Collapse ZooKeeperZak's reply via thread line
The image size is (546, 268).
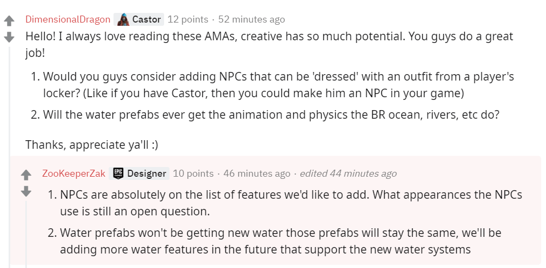pos(26,234)
